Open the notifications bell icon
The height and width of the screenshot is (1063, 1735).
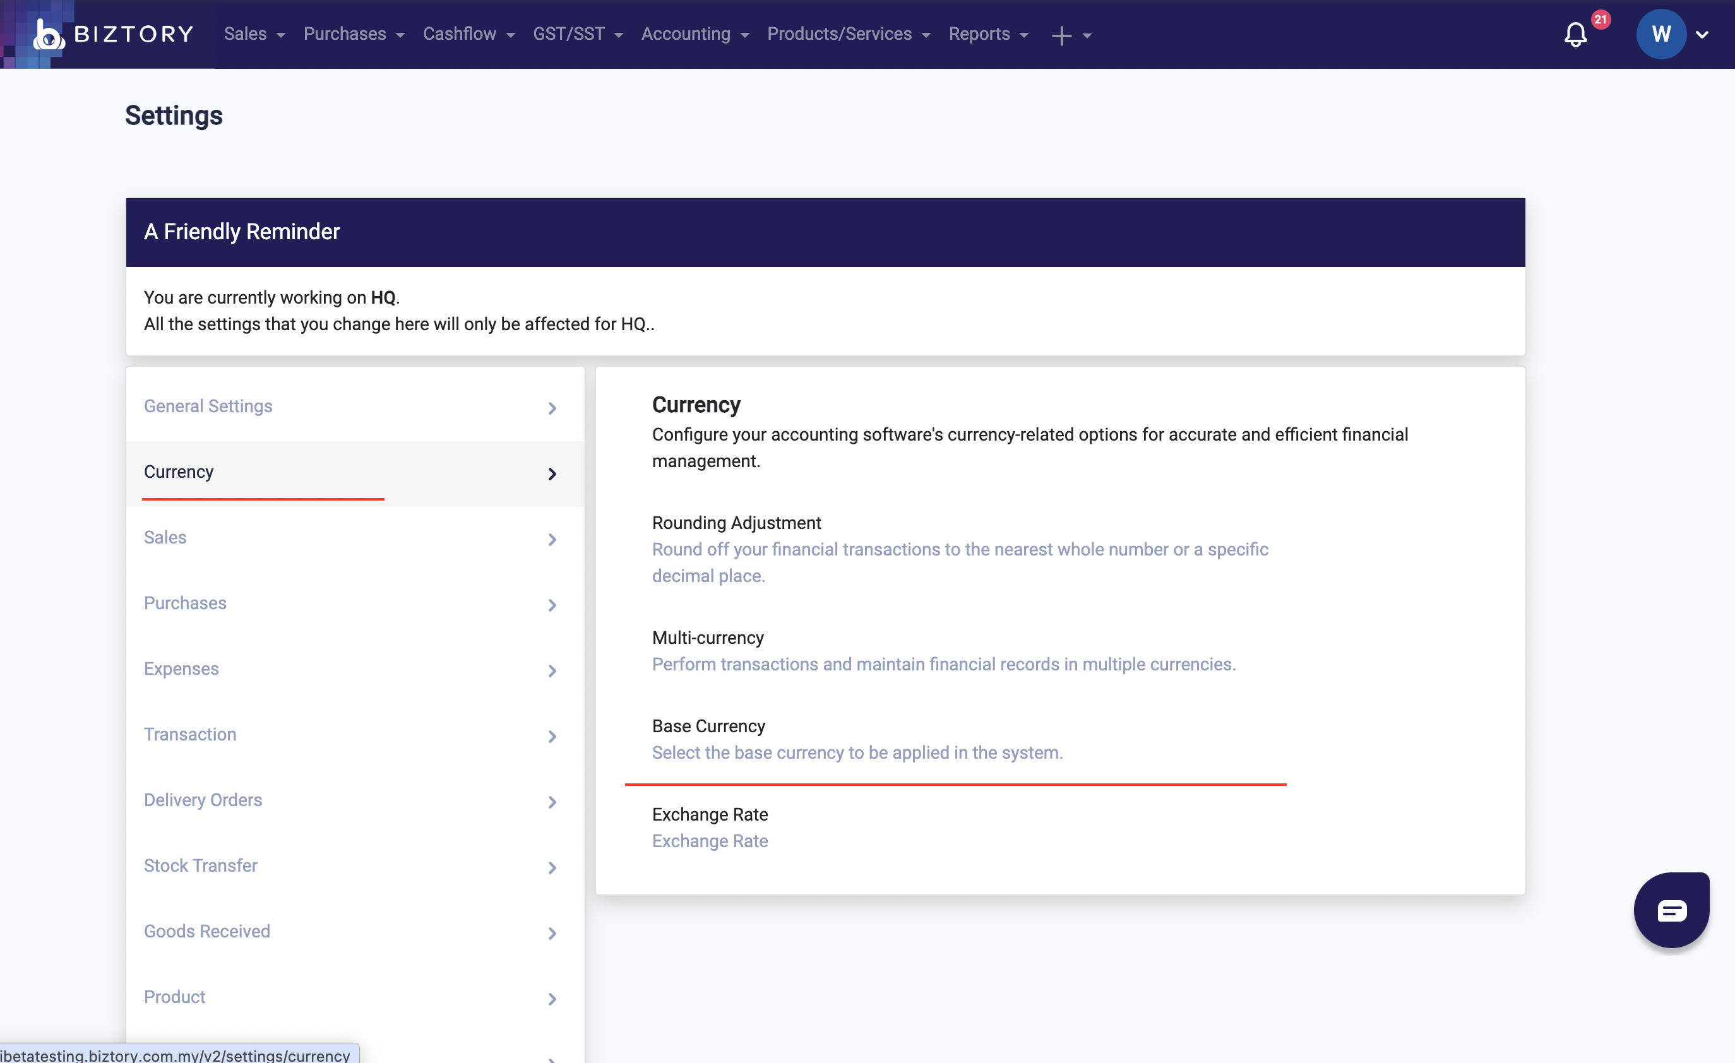(x=1575, y=35)
